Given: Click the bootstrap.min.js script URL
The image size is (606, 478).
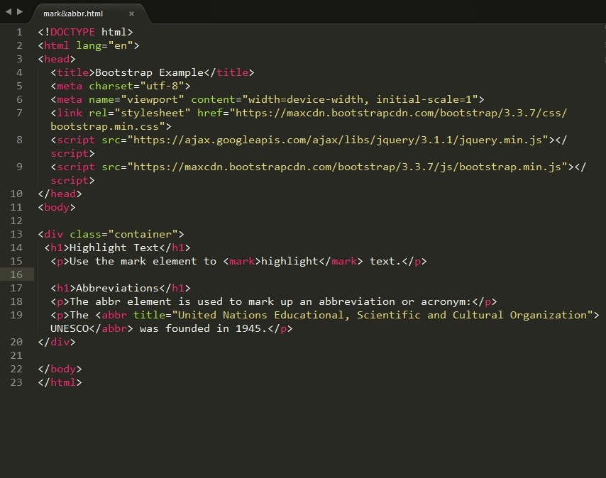Looking at the screenshot, I should pyautogui.click(x=348, y=167).
